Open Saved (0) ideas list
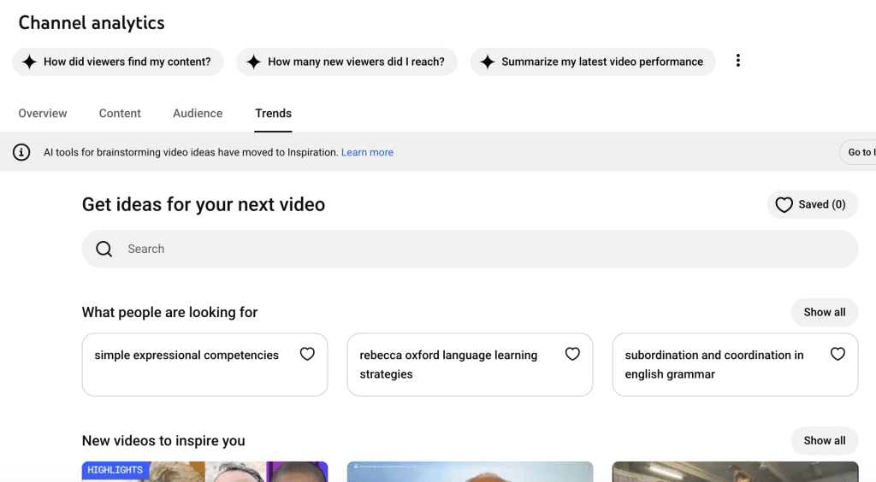This screenshot has width=876, height=482. click(813, 205)
